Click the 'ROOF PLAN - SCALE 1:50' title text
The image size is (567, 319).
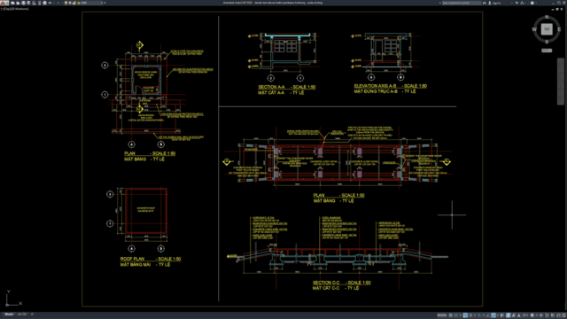tap(151, 259)
